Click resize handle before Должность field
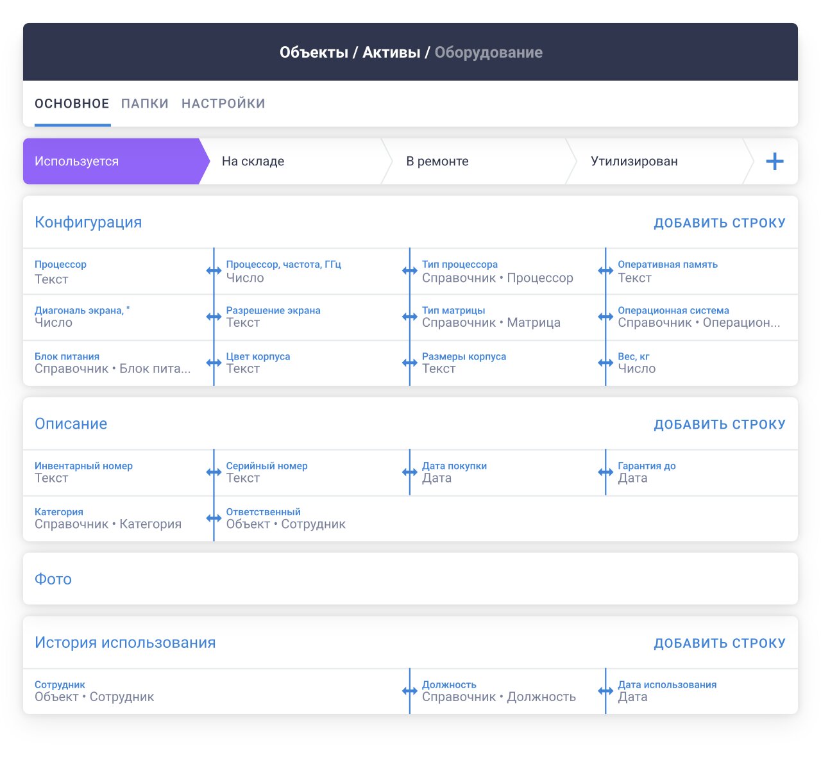The image size is (821, 760). (410, 691)
